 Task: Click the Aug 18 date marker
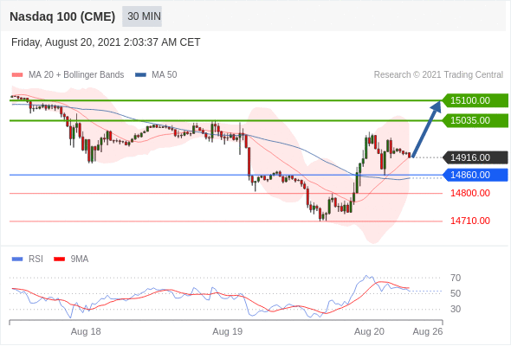click(x=86, y=331)
